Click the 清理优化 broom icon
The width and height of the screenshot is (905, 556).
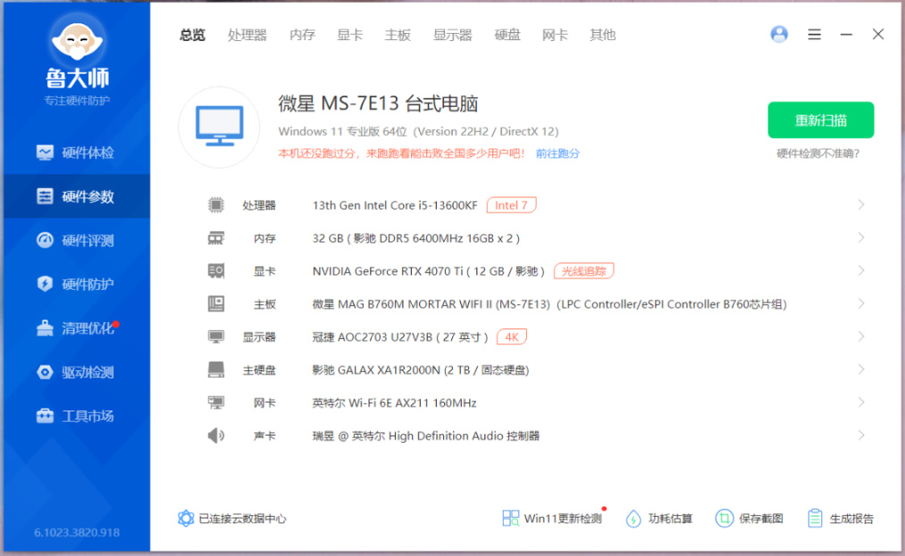tap(45, 328)
